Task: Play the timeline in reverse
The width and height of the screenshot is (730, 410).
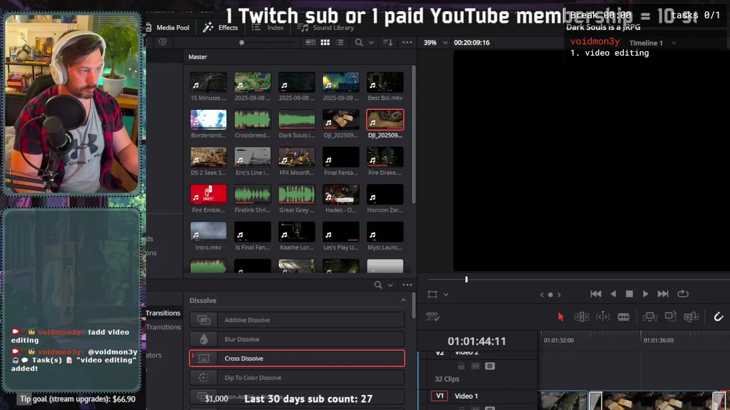Action: tap(613, 294)
